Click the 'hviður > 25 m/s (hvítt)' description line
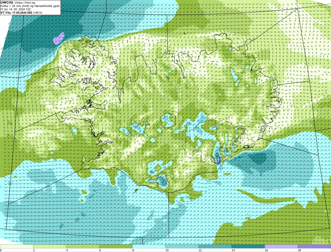Viewport: 331px width, 252px height. pyautogui.click(x=30, y=6)
